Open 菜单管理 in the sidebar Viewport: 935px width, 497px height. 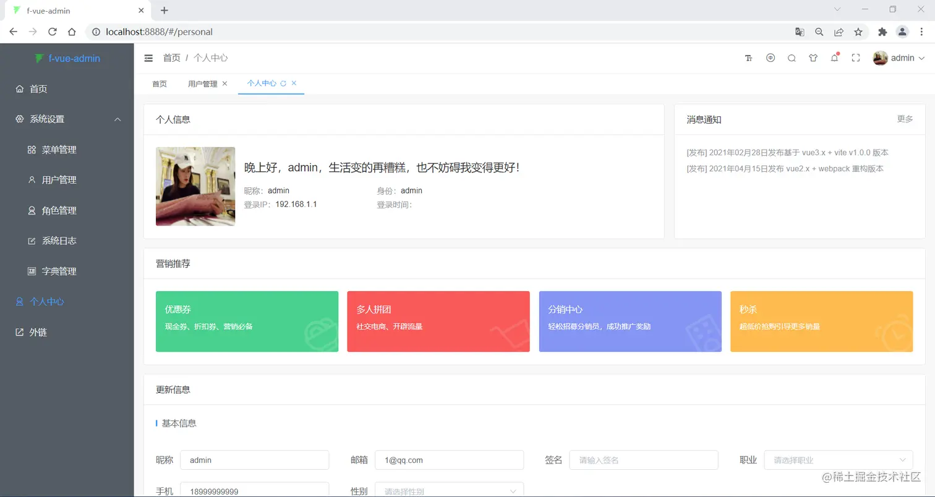(x=67, y=150)
